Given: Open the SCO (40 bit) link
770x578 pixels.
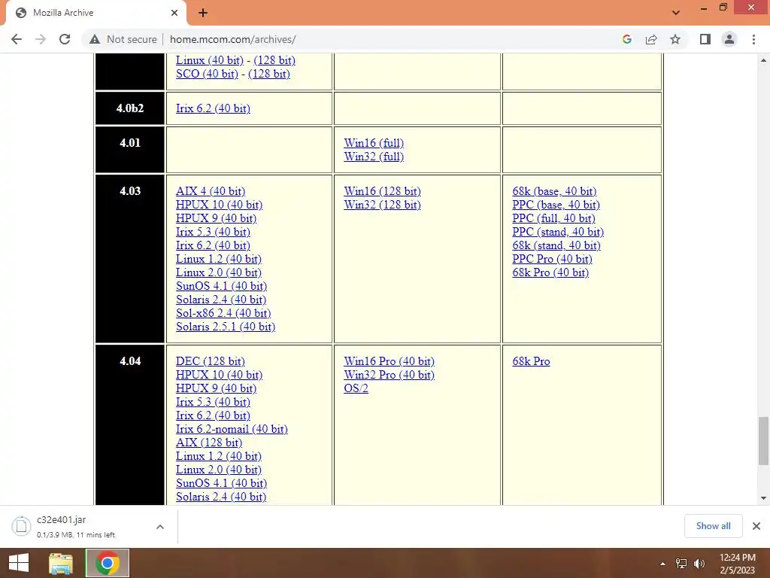Looking at the screenshot, I should tap(207, 74).
